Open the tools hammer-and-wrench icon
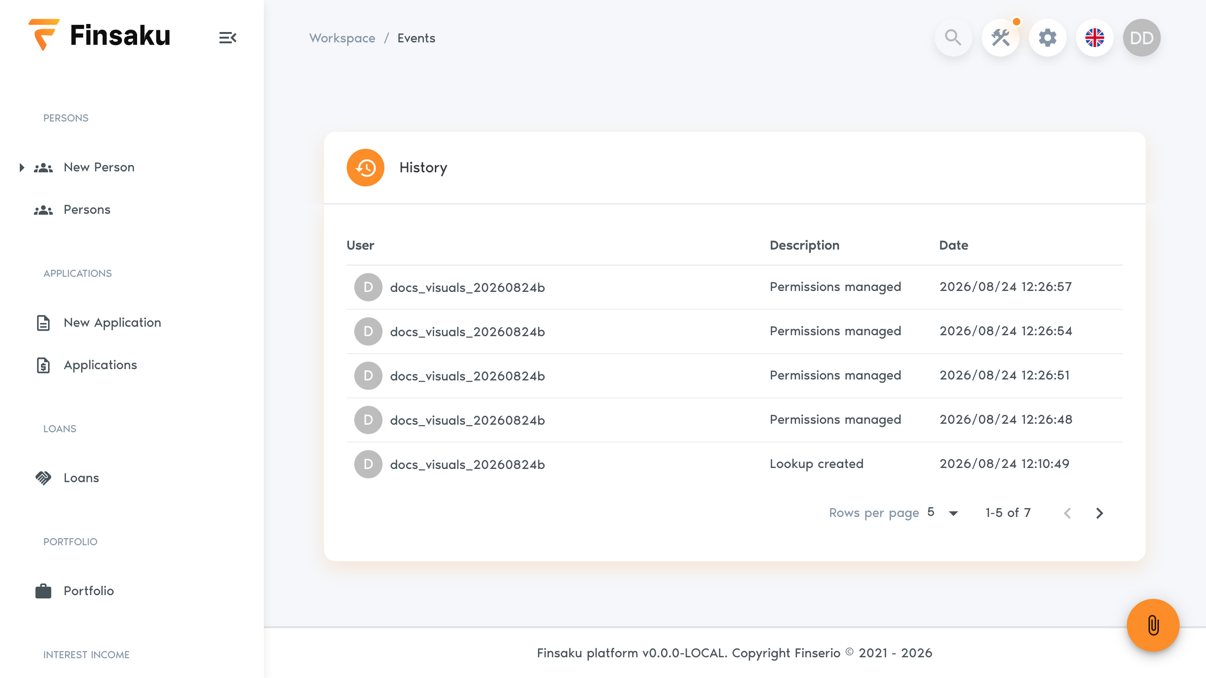 (1000, 38)
